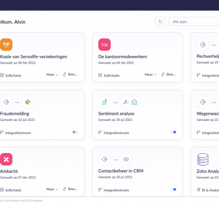Image resolution: width=219 pixels, height=204 pixels.
Task: Open the Alle apps filter box
Action: click(194, 21)
